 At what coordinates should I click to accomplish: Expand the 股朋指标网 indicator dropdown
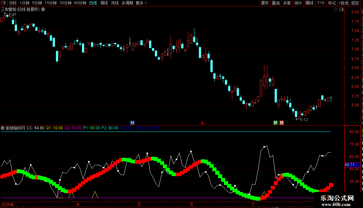click(3, 128)
